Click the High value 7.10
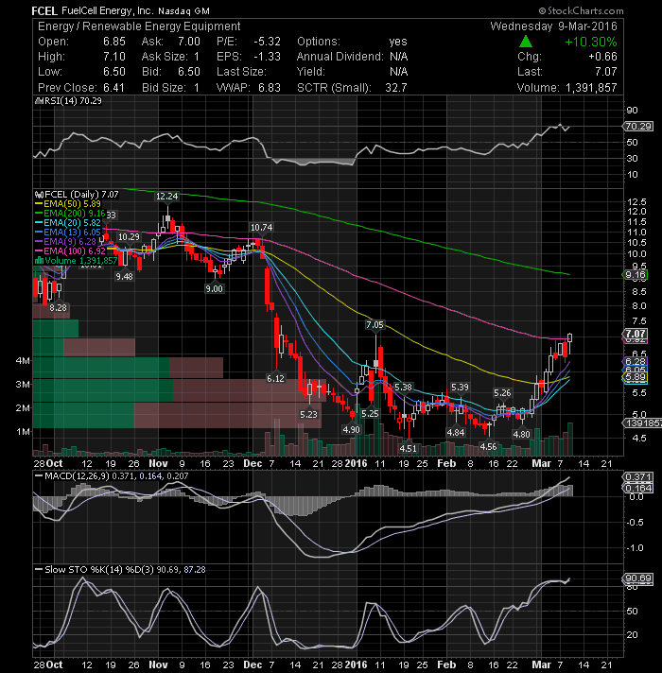The image size is (662, 673). pyautogui.click(x=114, y=57)
